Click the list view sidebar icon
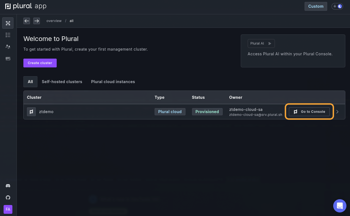Image resolution: width=350 pixels, height=216 pixels. [x=8, y=35]
